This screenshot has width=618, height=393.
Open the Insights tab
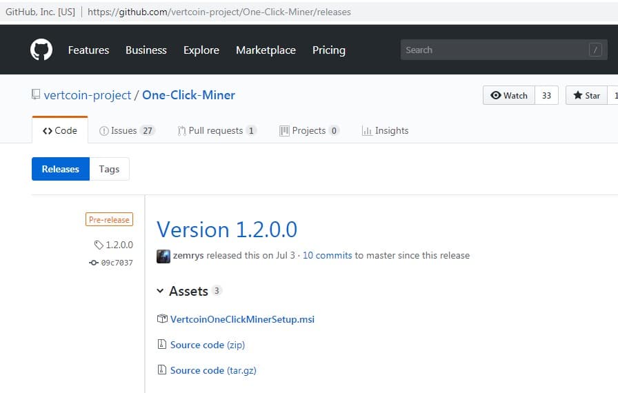(385, 130)
